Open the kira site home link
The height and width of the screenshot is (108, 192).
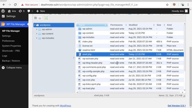[x=12, y=11]
